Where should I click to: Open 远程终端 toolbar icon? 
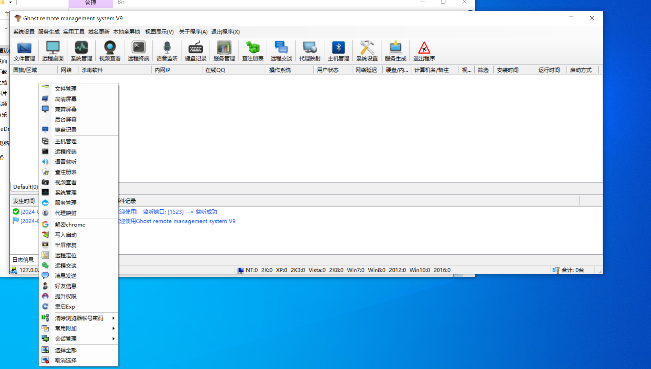tap(138, 51)
